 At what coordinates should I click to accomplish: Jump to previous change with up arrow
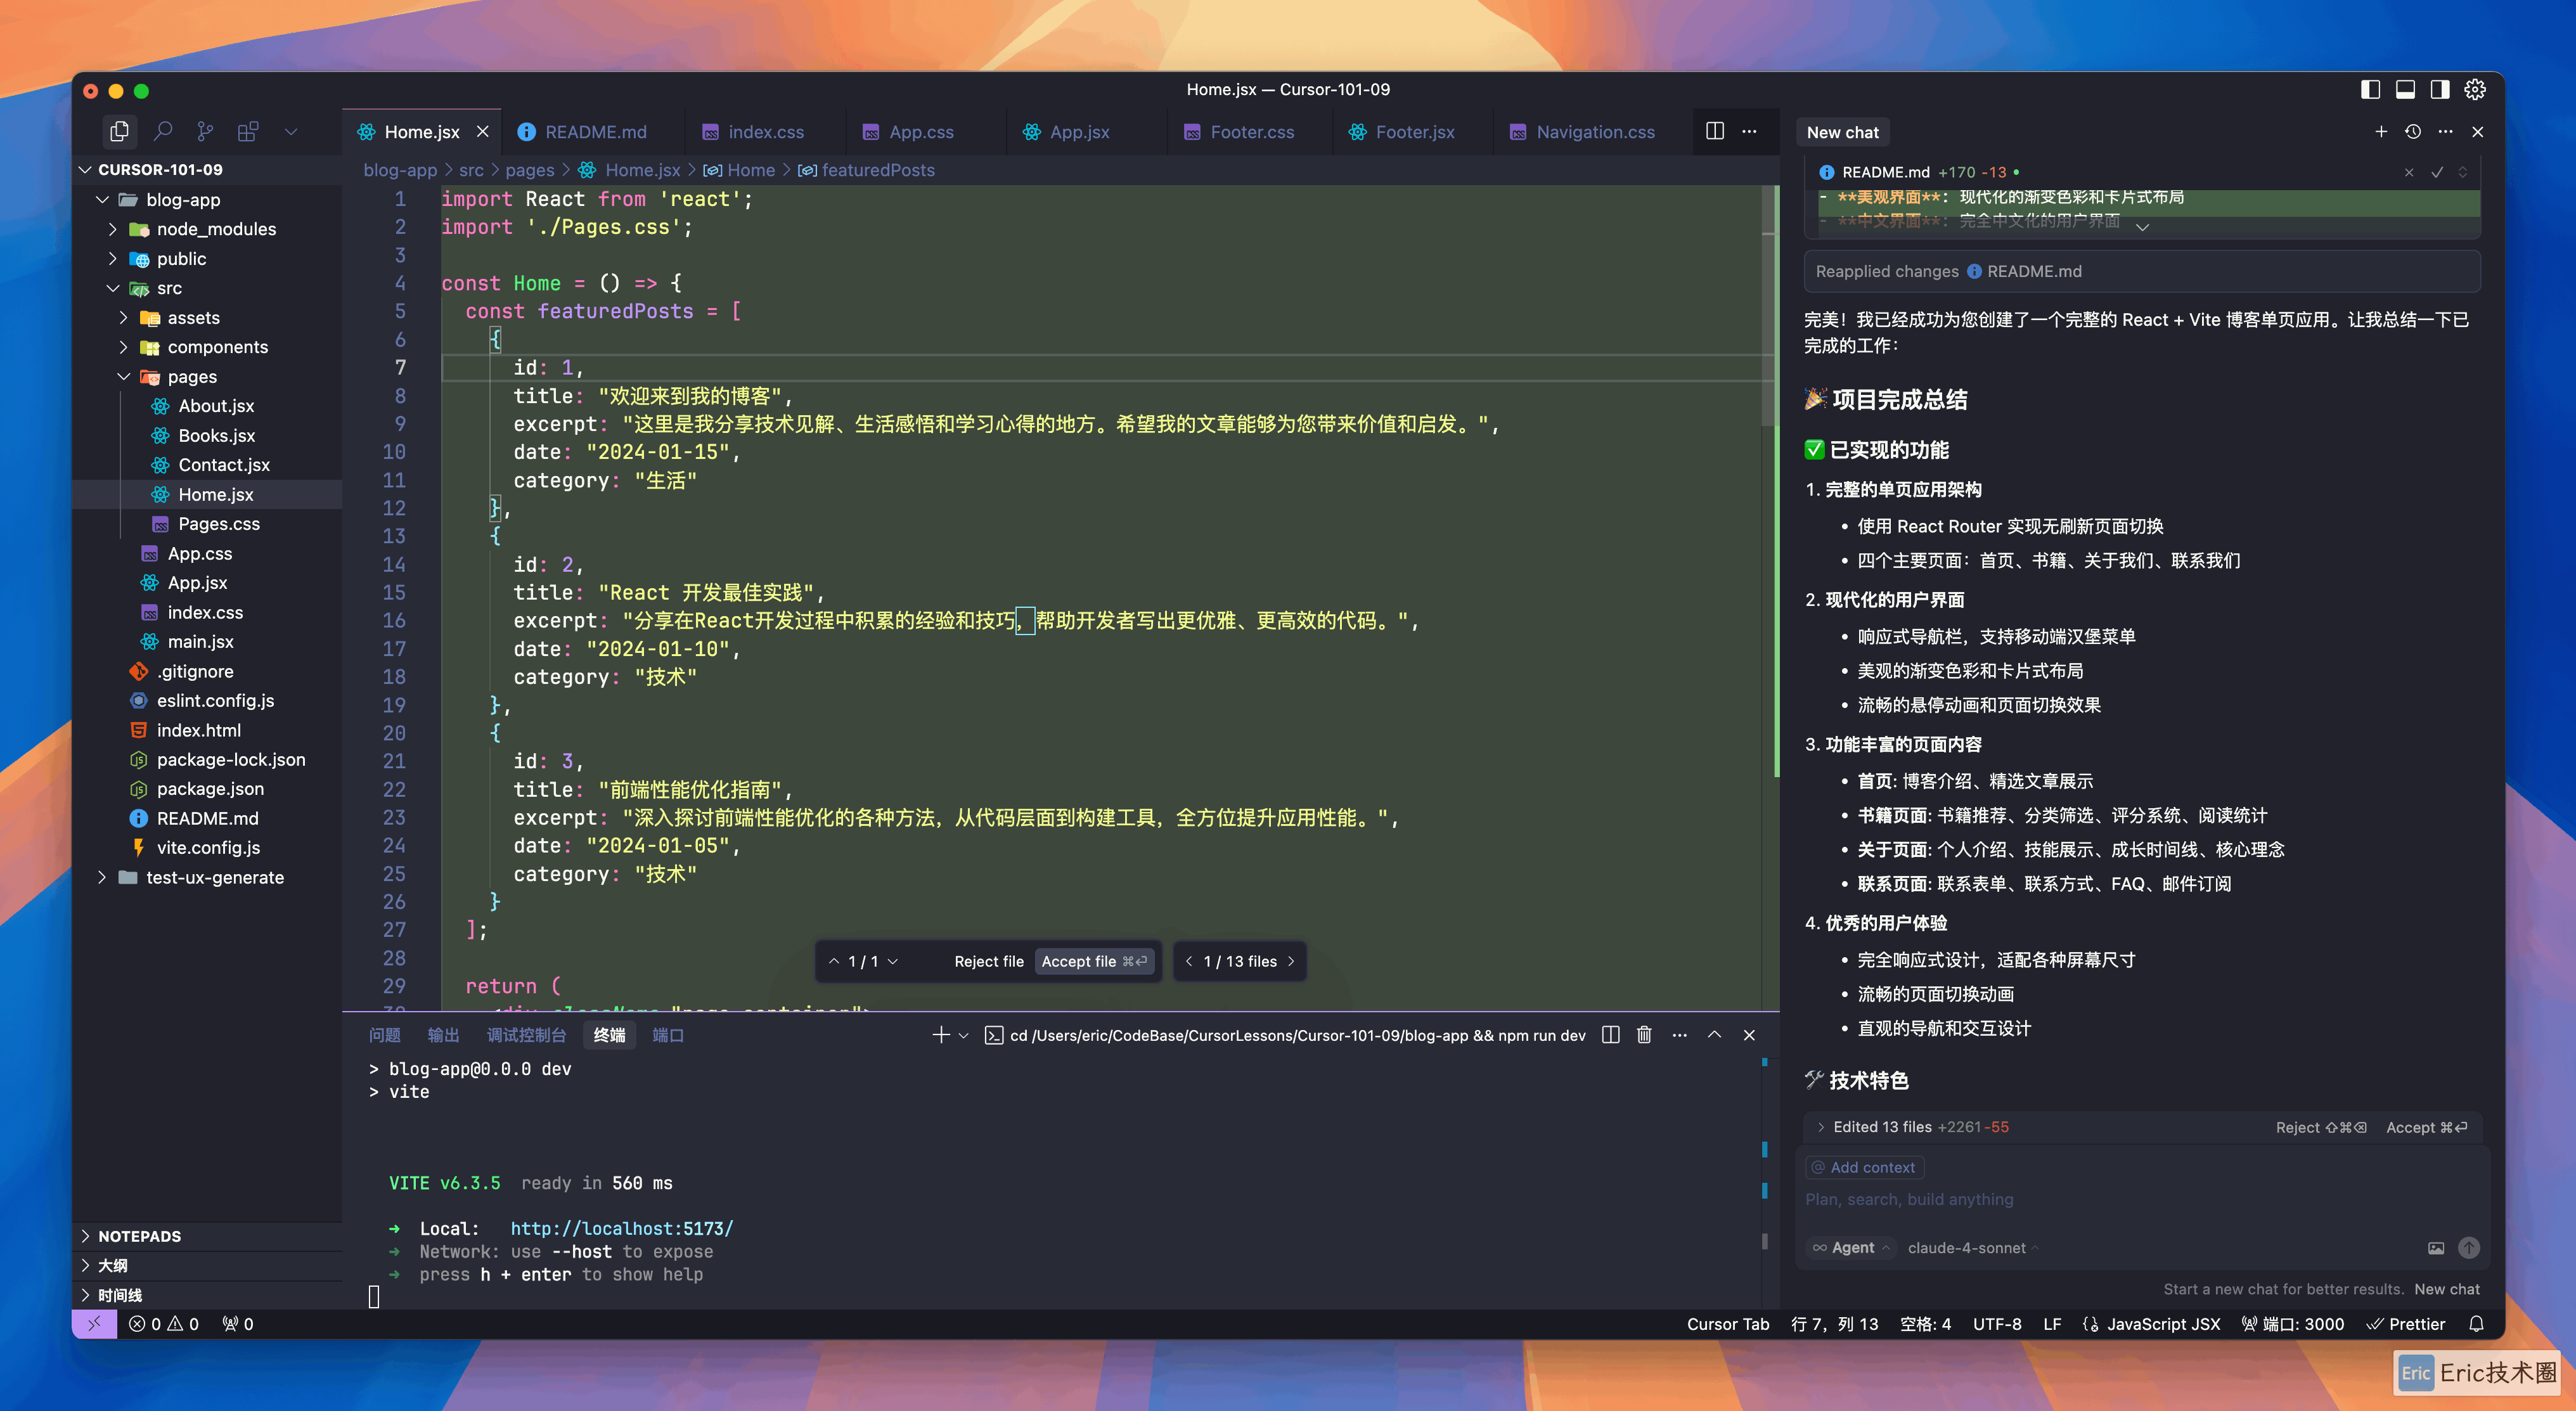(x=834, y=961)
